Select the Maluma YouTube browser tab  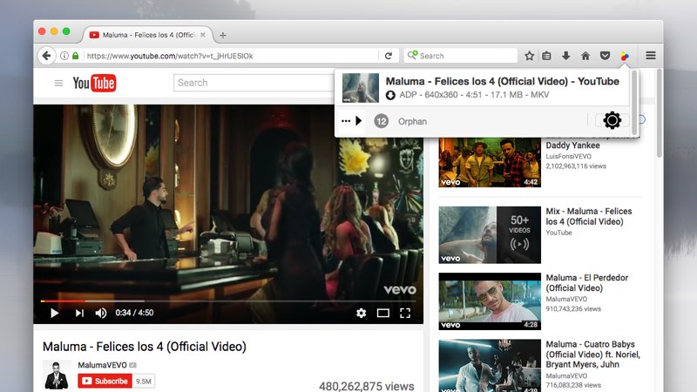148,35
